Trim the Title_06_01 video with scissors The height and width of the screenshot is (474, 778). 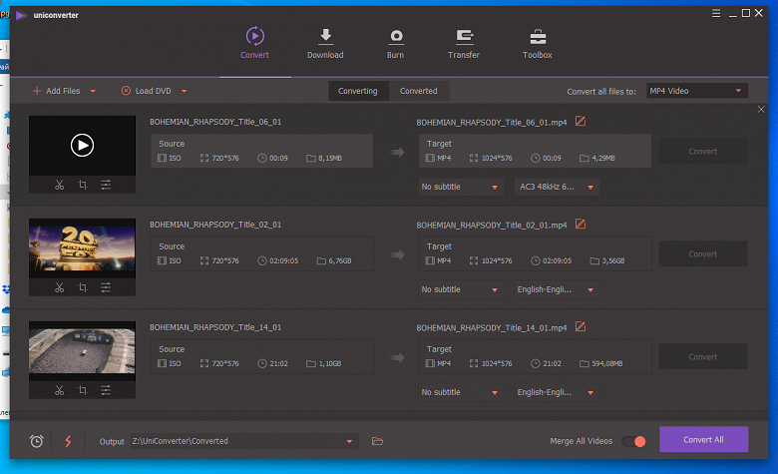[x=59, y=185]
